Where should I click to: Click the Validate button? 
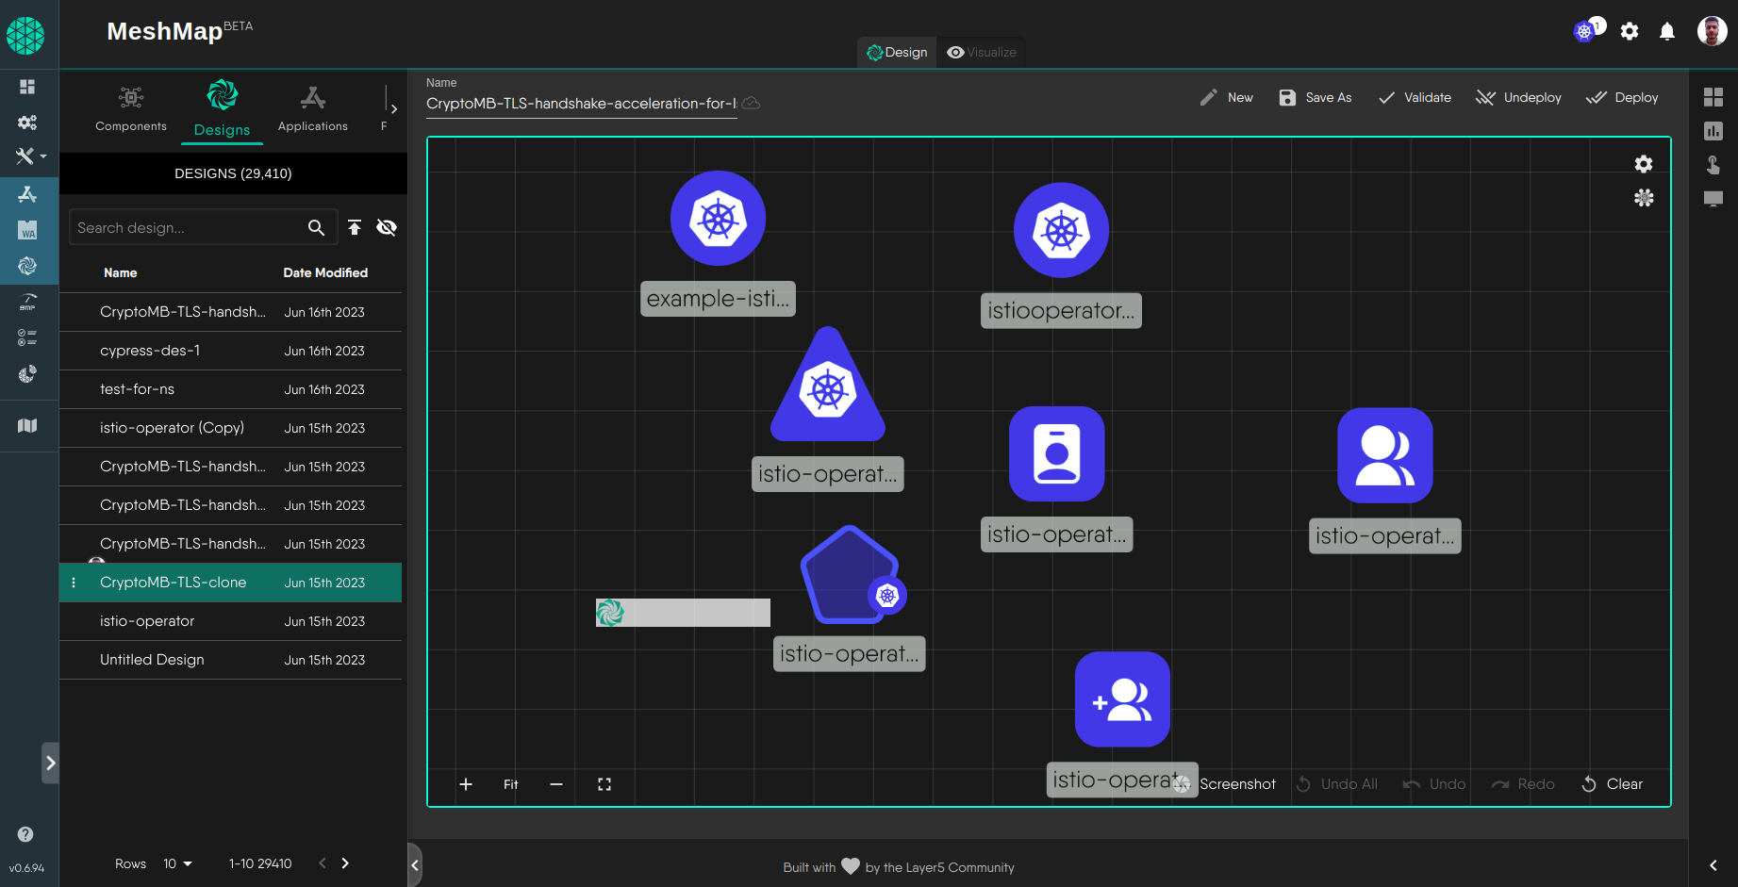pyautogui.click(x=1415, y=98)
